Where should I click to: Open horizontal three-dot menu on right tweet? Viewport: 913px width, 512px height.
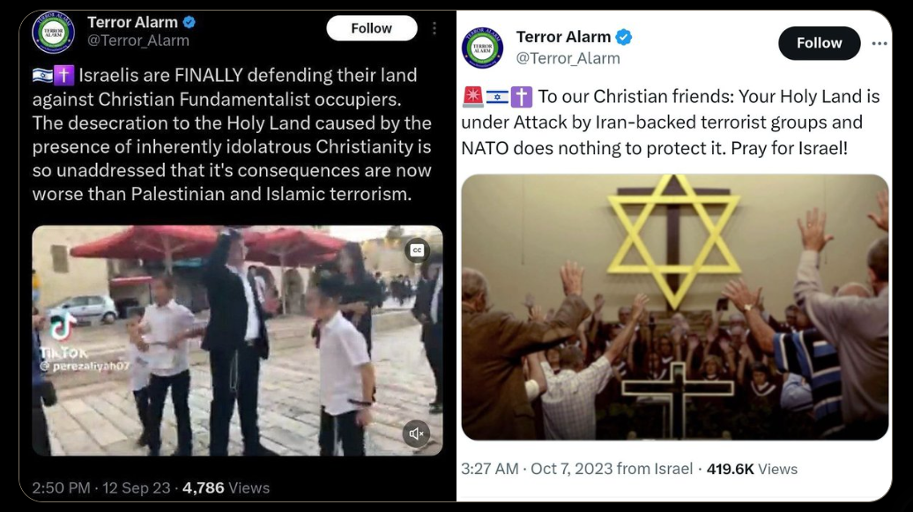(x=880, y=44)
